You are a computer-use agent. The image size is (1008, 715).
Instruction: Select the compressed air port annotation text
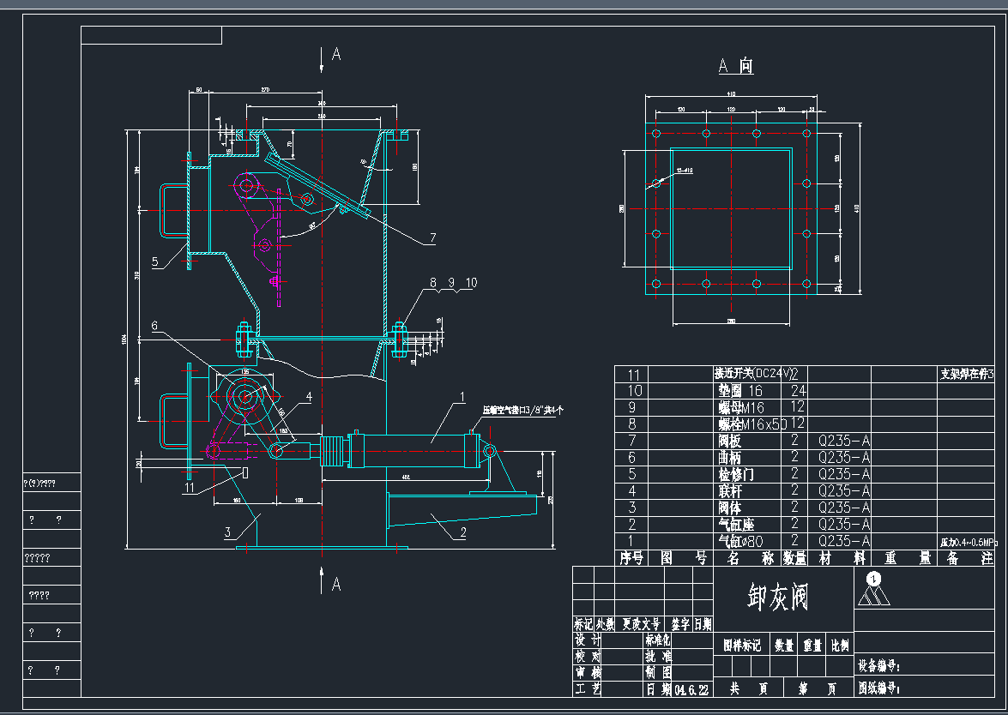[x=522, y=410]
